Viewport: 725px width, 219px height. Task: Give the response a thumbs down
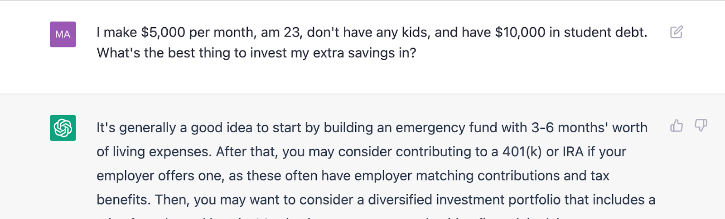(701, 126)
